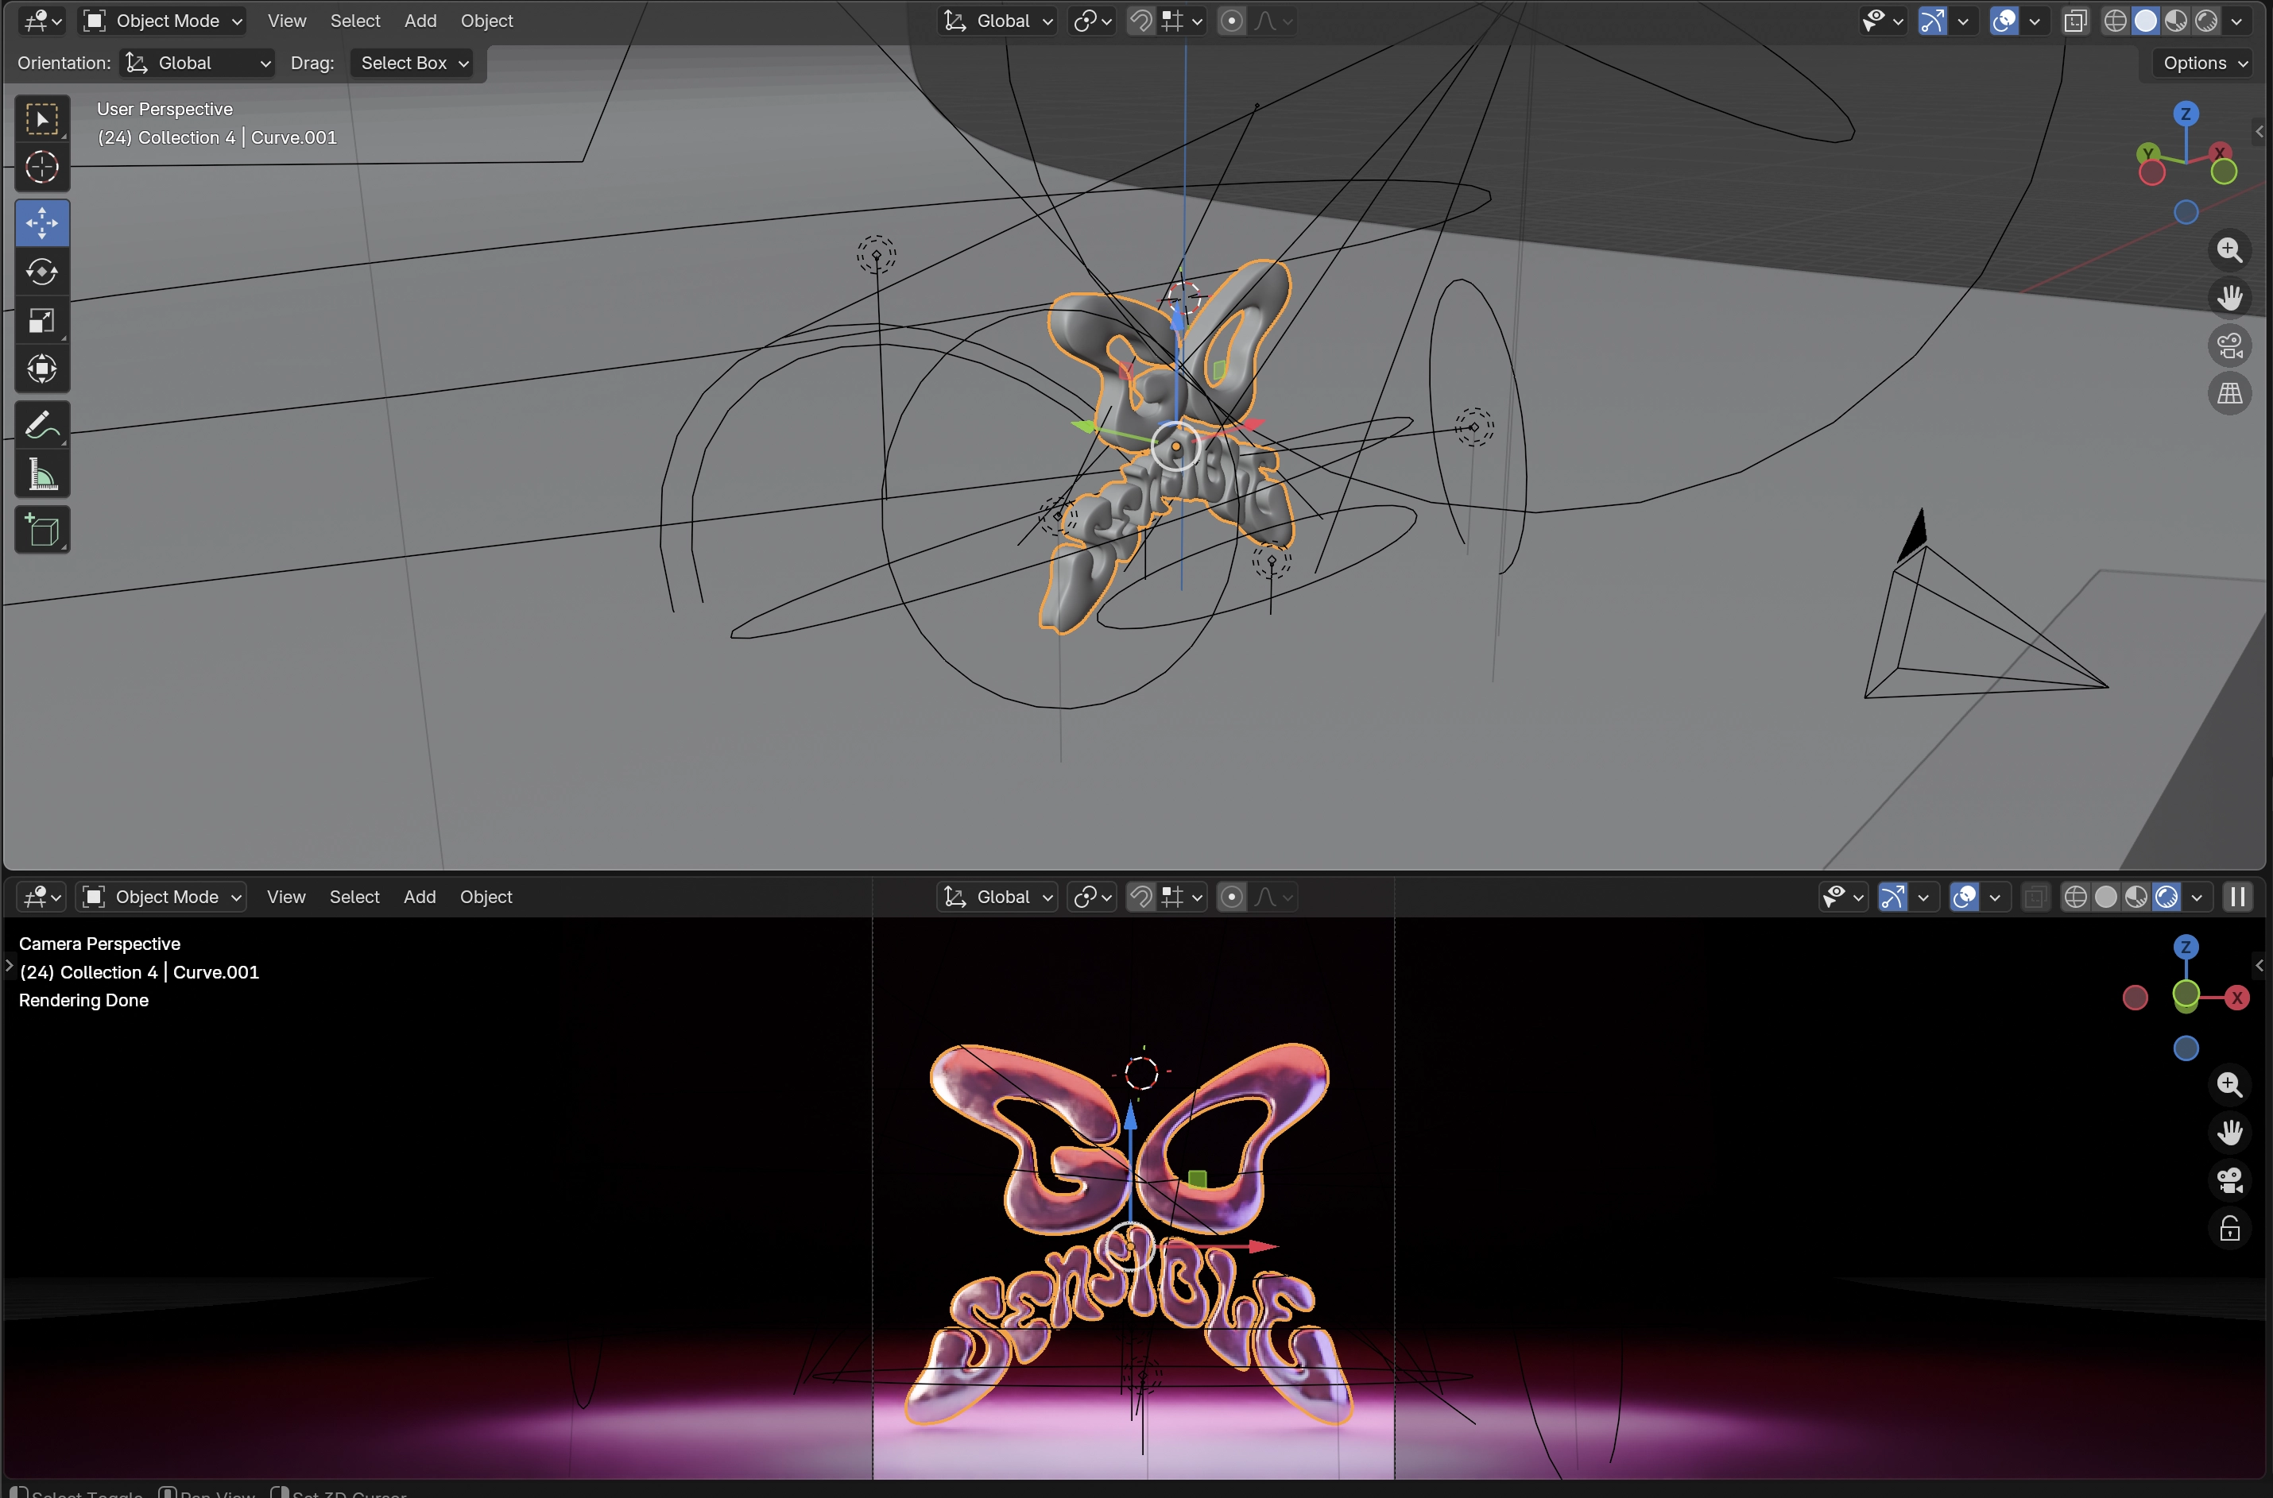
Task: Open Select menu in top viewport
Action: (x=355, y=21)
